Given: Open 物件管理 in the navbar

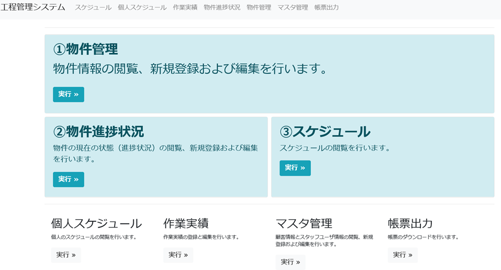Looking at the screenshot, I should coord(259,7).
